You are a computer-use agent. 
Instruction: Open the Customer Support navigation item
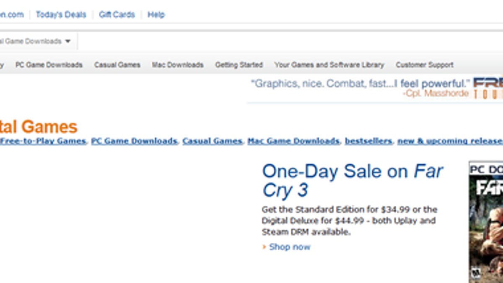pos(425,65)
